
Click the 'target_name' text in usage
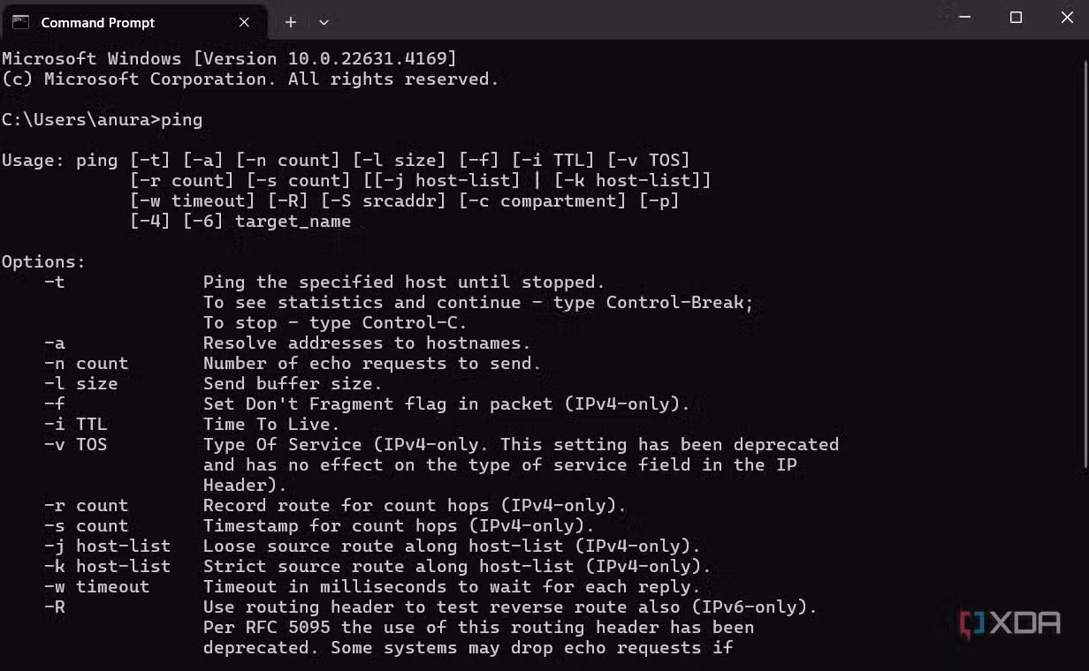pyautogui.click(x=293, y=222)
